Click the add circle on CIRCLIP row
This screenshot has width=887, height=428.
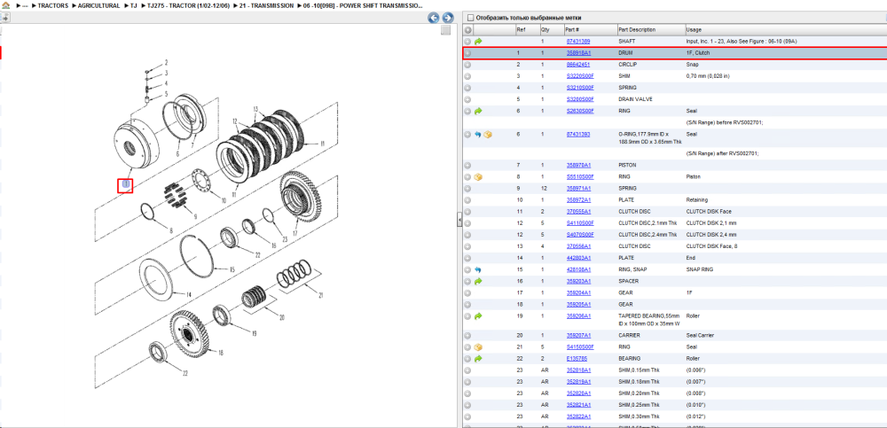click(x=467, y=65)
